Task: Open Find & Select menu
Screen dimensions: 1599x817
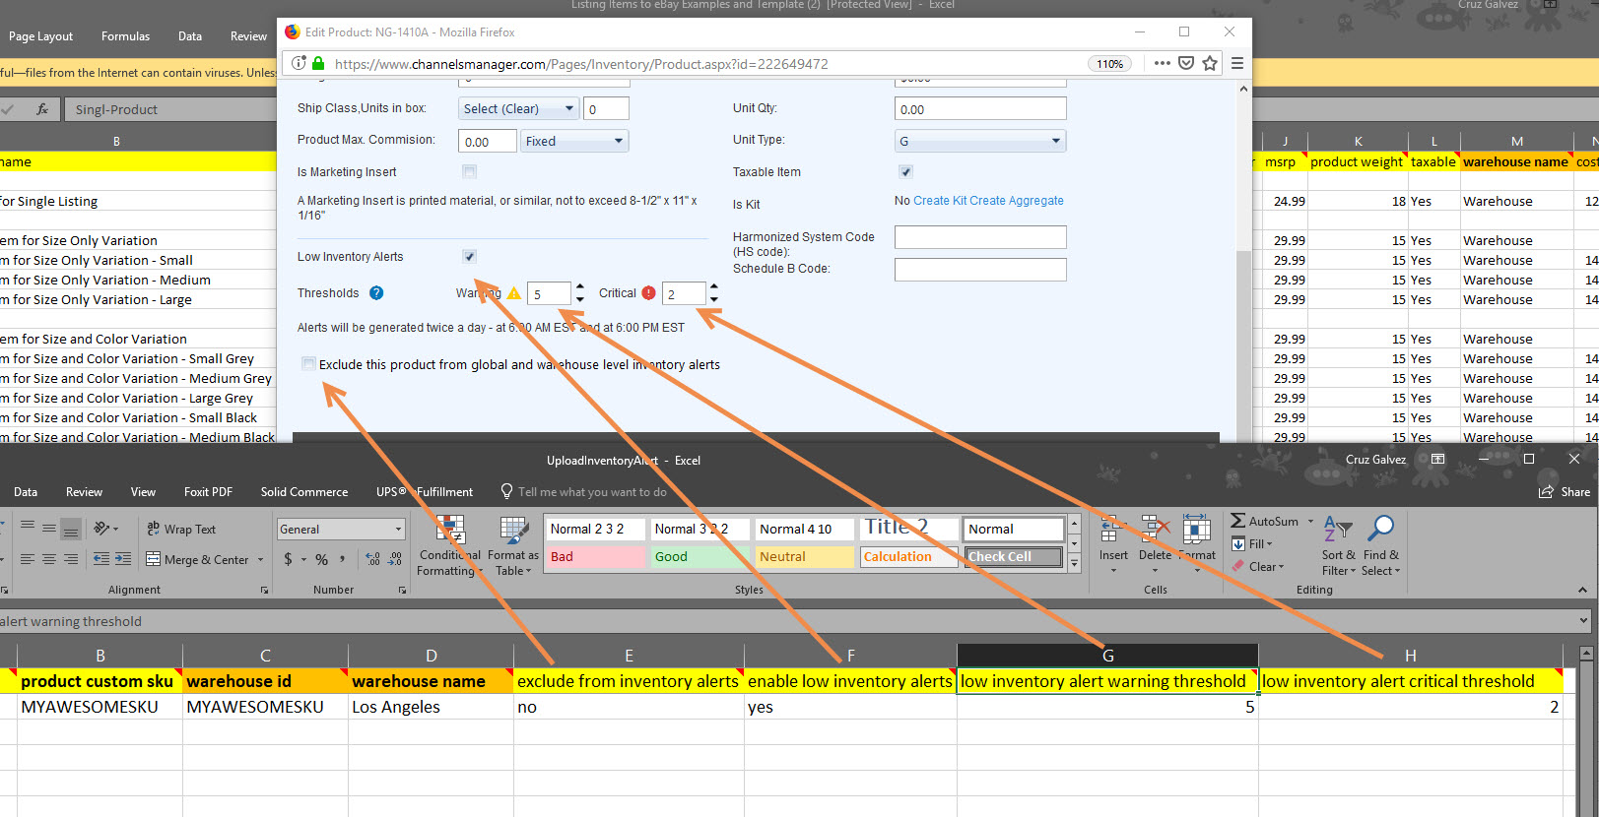Action: tap(1380, 544)
